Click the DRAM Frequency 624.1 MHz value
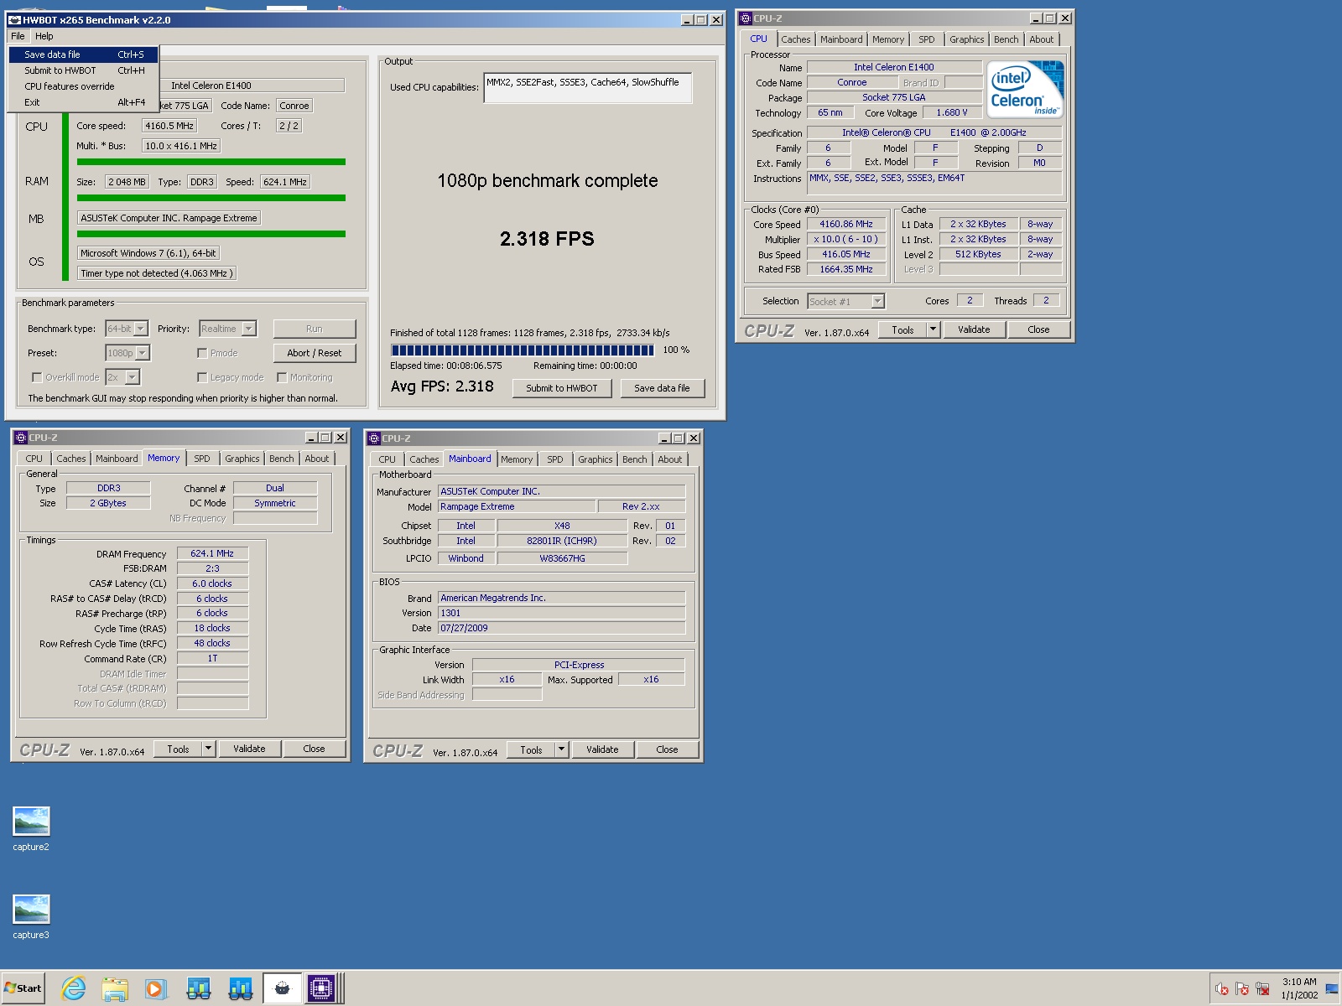1342x1006 pixels. (212, 553)
